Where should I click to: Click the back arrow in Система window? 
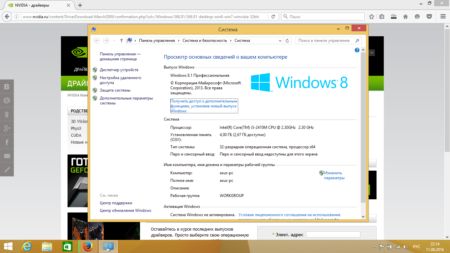pyautogui.click(x=97, y=41)
